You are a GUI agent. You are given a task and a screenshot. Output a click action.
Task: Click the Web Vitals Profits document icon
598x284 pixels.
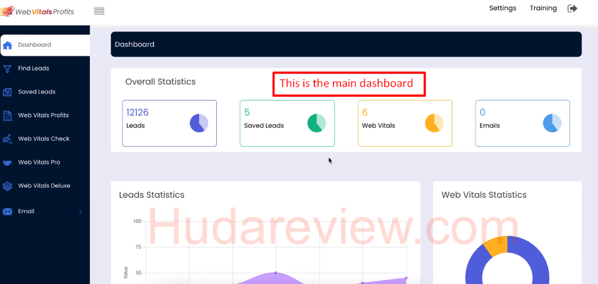pyautogui.click(x=7, y=116)
